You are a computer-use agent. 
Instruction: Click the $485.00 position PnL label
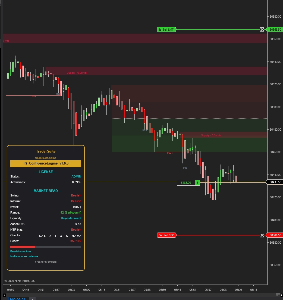click(x=186, y=183)
